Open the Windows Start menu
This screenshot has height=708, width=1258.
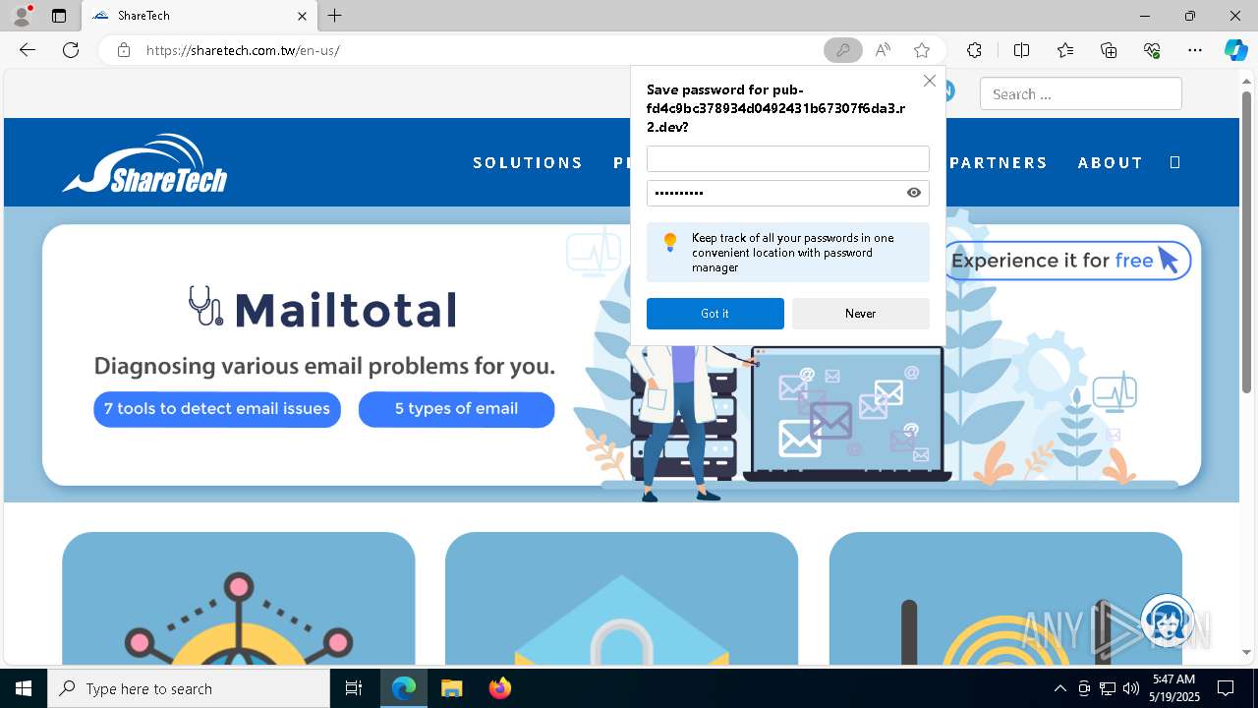click(24, 688)
